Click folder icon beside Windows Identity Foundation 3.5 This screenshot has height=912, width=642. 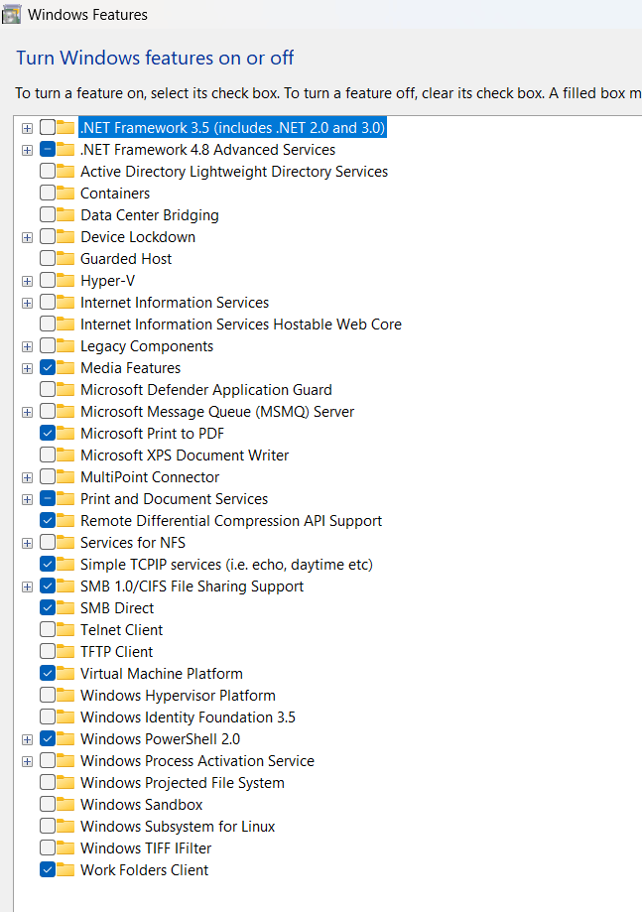65,717
